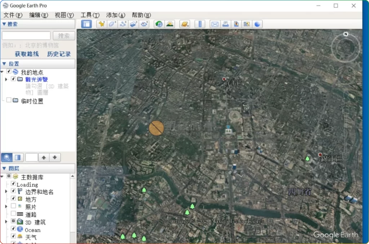Open 获取路线 for directions
Image resolution: width=369 pixels, height=244 pixels.
pos(26,53)
